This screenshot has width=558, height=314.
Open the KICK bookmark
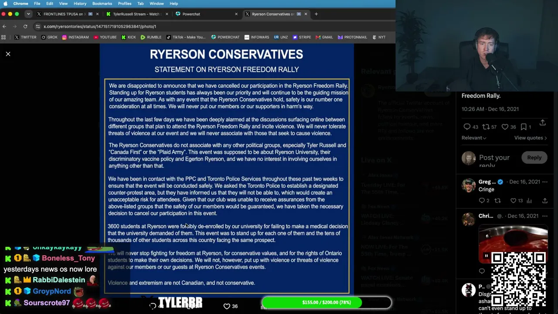[x=129, y=37]
